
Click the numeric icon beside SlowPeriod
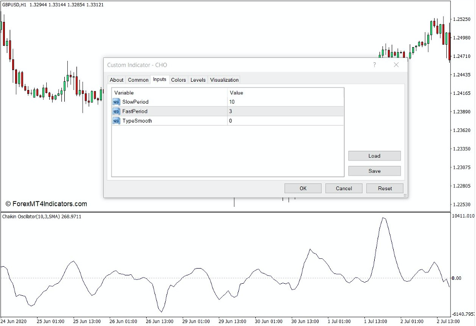click(x=115, y=102)
